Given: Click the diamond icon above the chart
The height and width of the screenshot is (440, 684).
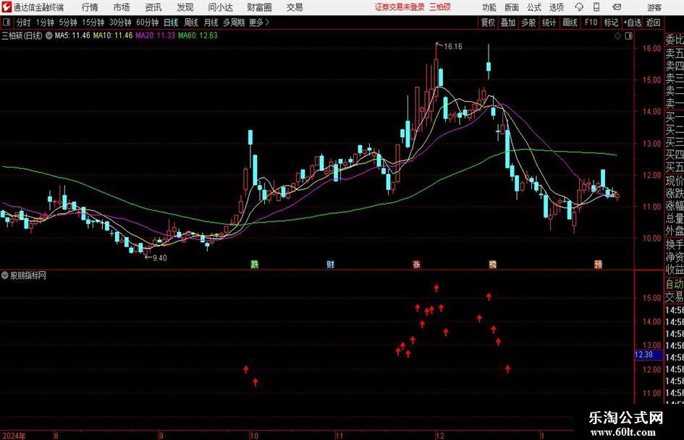Looking at the screenshot, I should (617, 36).
